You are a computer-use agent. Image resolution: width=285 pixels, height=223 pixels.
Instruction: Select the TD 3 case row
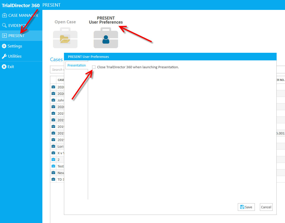pyautogui.click(x=57, y=179)
